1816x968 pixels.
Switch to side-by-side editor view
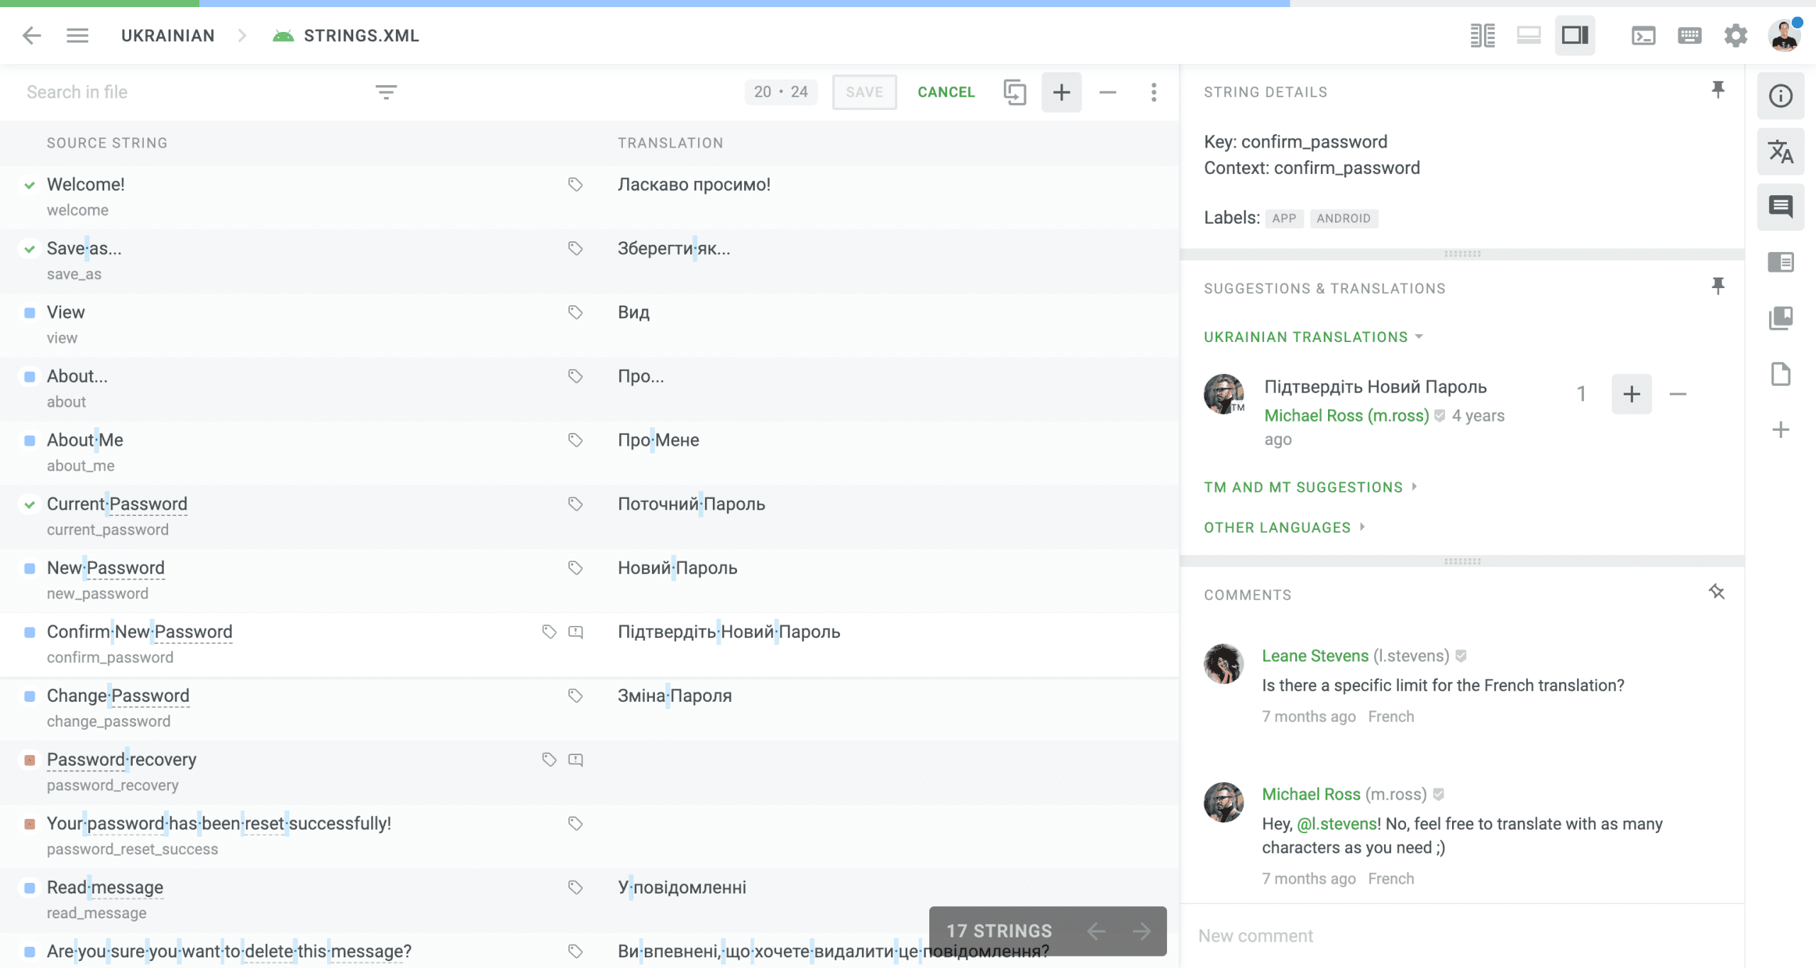tap(1483, 35)
